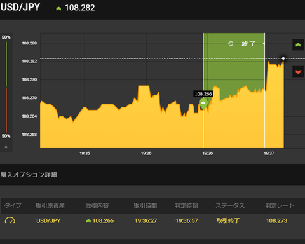Viewport: 305px width, 244px height.
Task: Click the green High (up) arrow button
Action: (x=298, y=45)
